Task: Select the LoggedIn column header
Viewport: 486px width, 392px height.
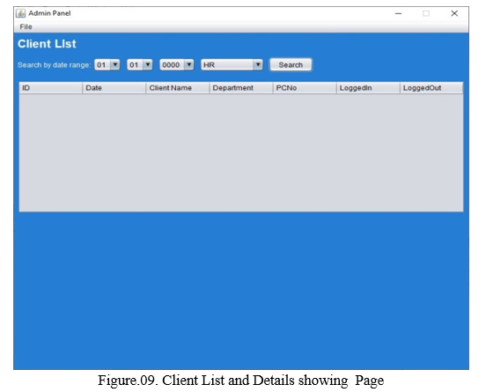Action: pyautogui.click(x=369, y=88)
